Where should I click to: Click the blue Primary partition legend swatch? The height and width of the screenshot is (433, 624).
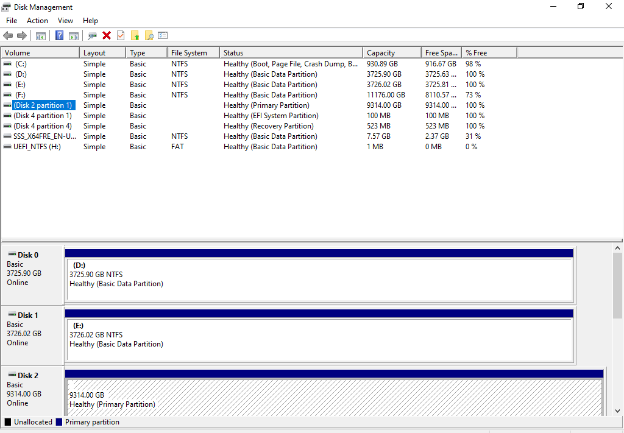coord(59,422)
